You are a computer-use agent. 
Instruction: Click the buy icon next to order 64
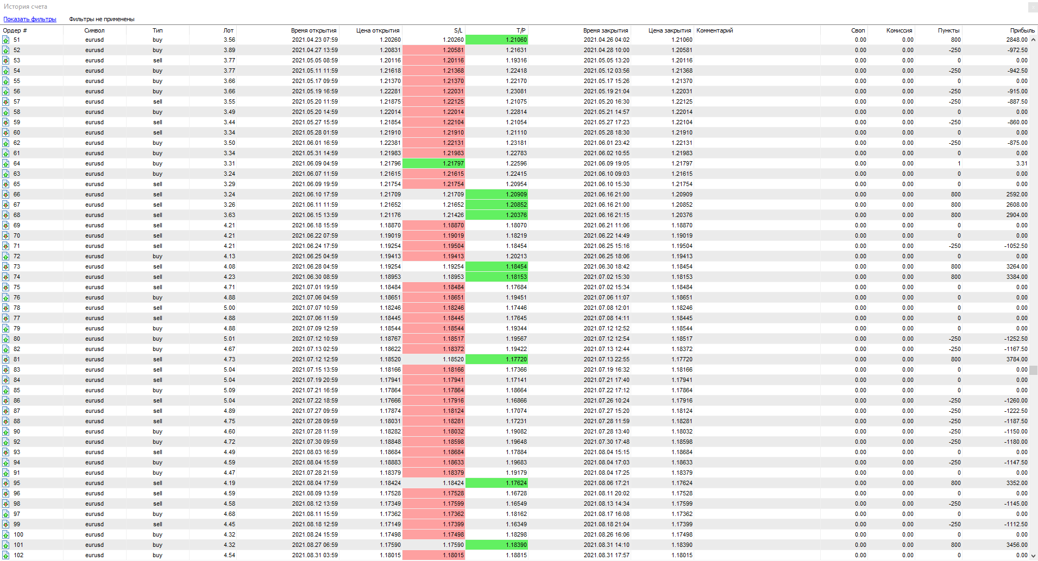click(x=5, y=163)
